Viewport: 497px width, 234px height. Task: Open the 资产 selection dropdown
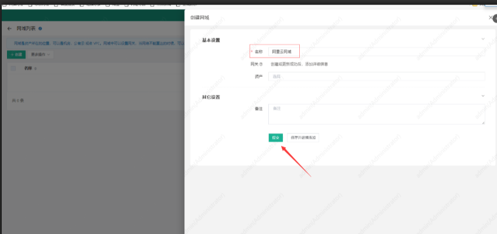[x=376, y=76]
